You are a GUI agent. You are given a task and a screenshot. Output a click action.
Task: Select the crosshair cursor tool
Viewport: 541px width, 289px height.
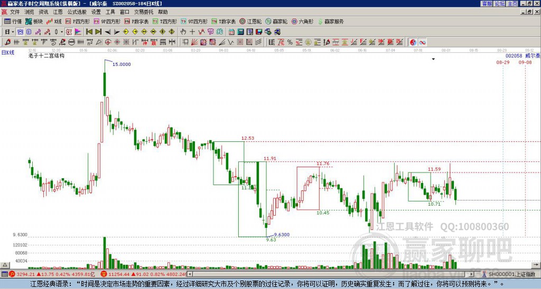192,32
